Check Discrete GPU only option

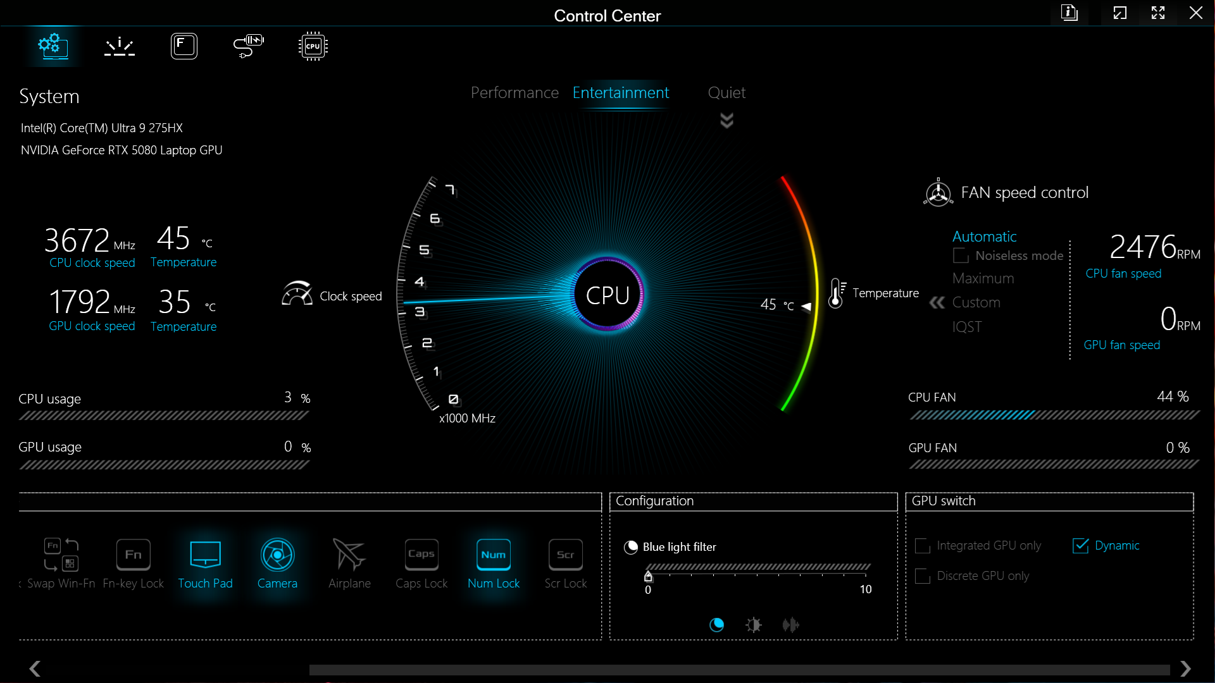tap(923, 576)
